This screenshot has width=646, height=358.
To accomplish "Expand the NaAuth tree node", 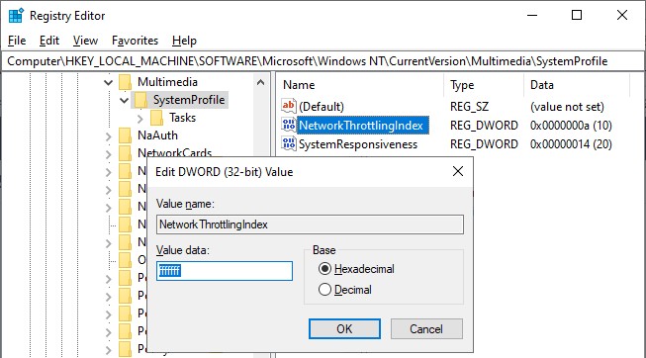I will coord(109,136).
